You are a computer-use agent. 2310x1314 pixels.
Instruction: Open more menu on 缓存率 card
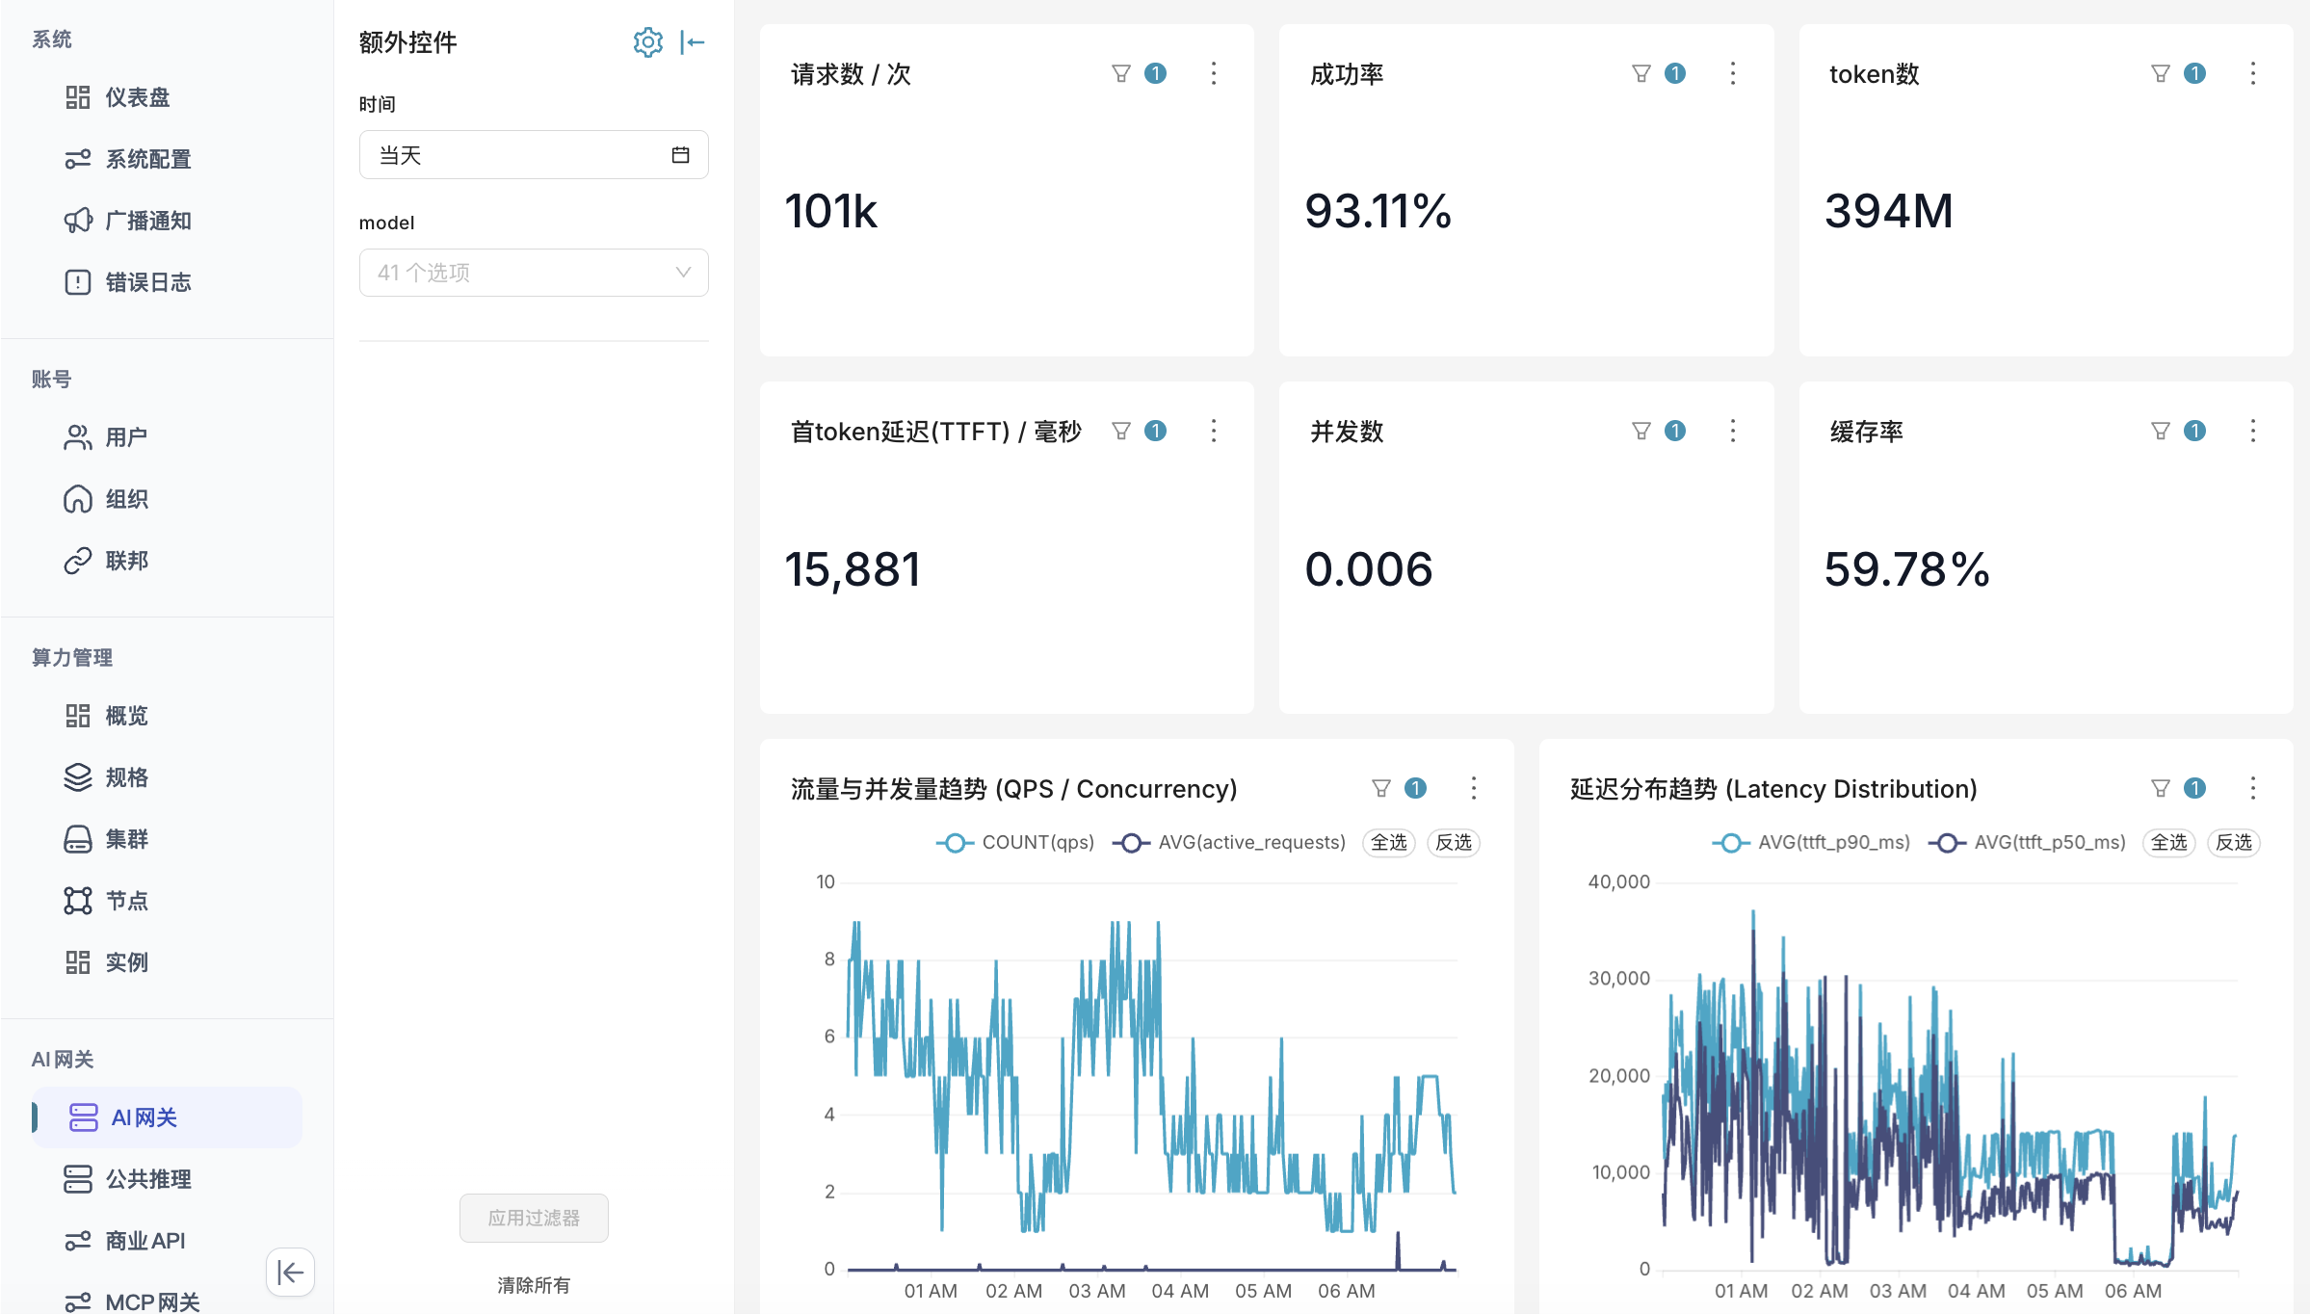2252,431
